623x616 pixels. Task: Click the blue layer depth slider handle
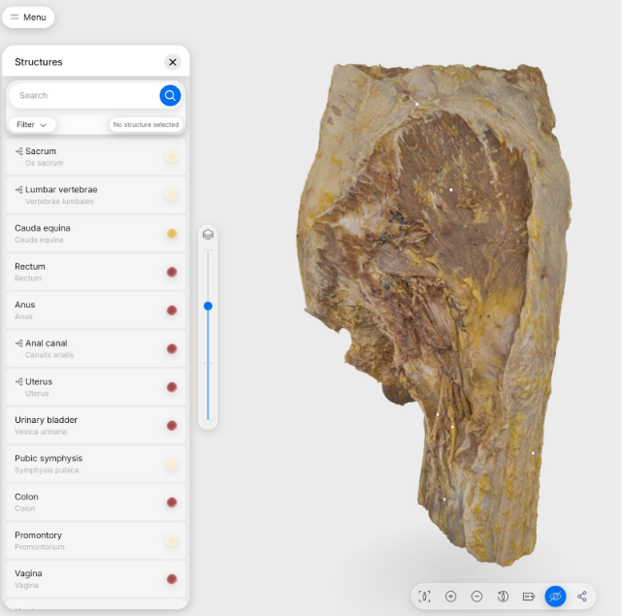click(208, 306)
